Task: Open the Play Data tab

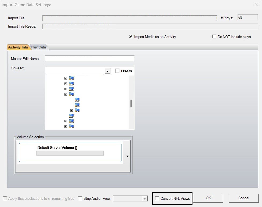Action: pos(38,47)
